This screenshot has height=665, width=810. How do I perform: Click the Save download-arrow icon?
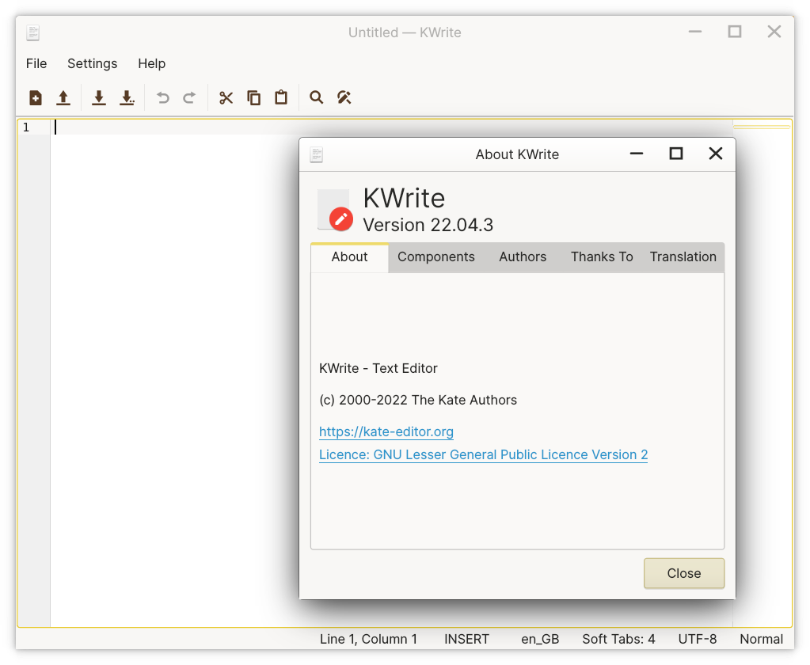pos(99,97)
